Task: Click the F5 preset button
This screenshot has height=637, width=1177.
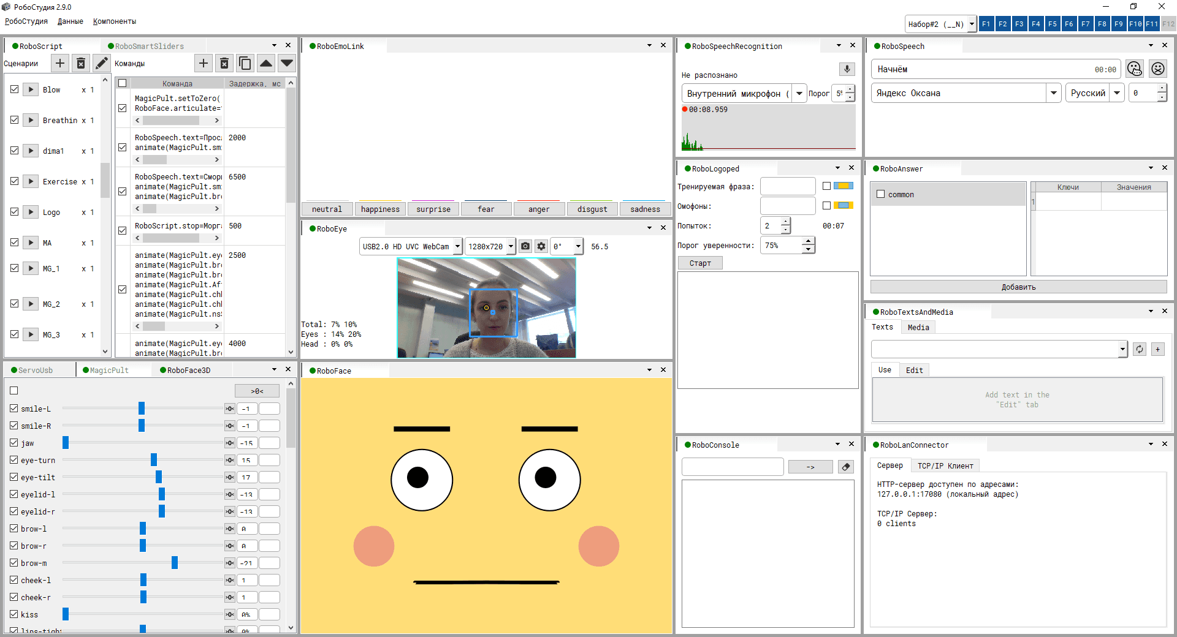Action: (1053, 24)
